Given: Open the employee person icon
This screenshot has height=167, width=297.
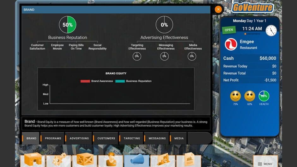Looking at the screenshot, I should pyautogui.click(x=111, y=160).
